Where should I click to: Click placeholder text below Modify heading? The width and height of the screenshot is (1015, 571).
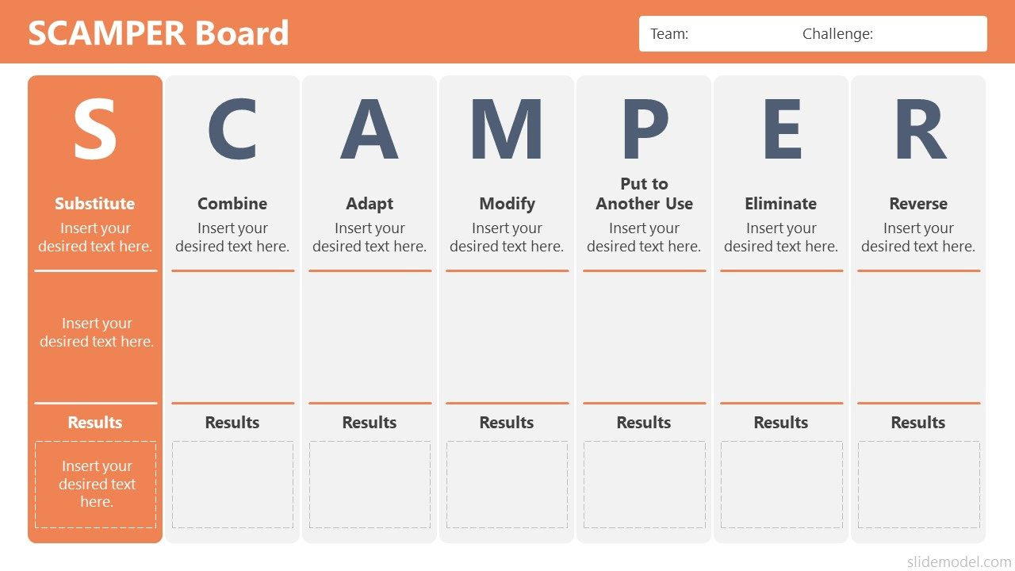[x=507, y=237]
